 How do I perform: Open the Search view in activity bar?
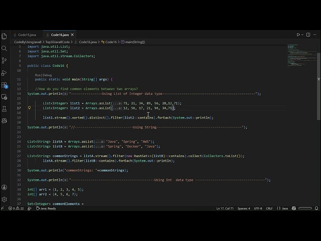tap(4, 48)
